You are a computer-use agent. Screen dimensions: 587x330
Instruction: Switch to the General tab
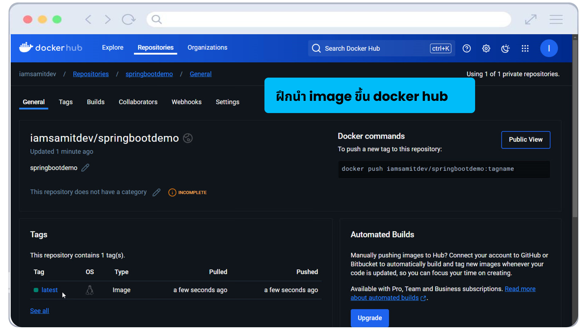tap(34, 102)
